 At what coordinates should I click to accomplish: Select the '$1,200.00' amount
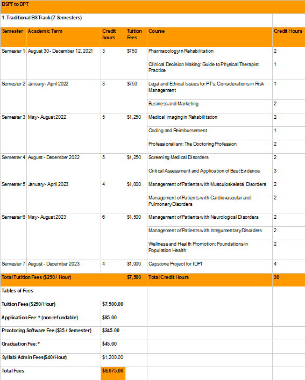click(113, 357)
